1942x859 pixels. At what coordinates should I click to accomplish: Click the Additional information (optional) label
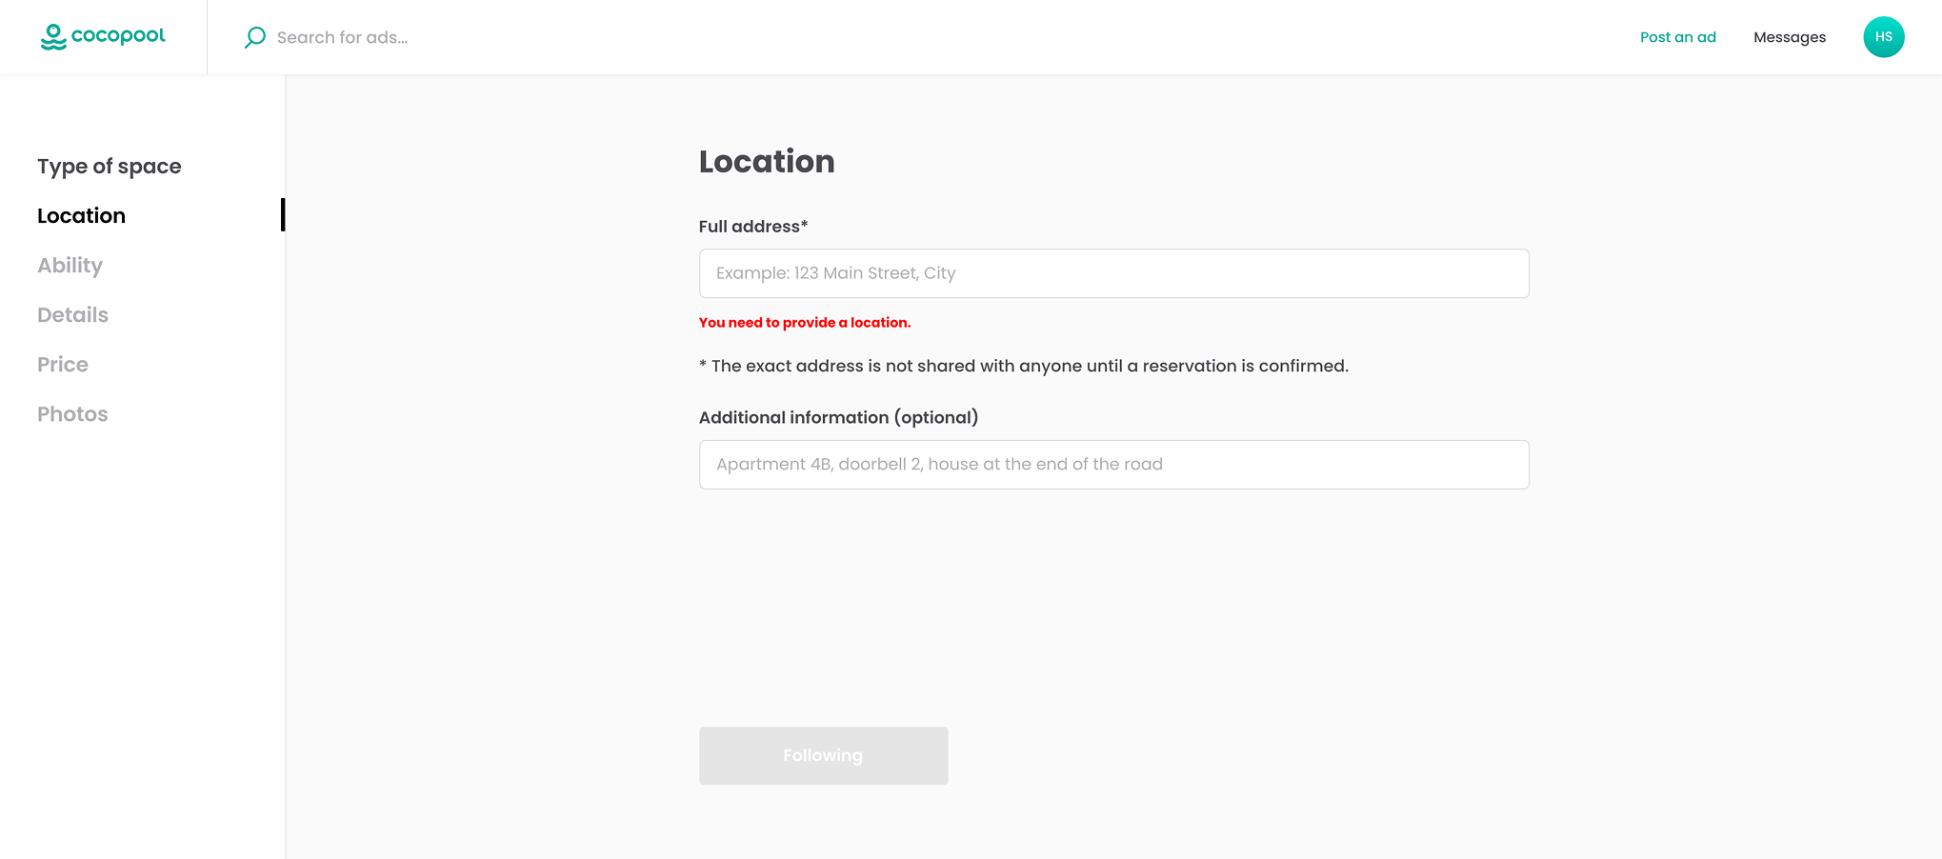(x=838, y=417)
